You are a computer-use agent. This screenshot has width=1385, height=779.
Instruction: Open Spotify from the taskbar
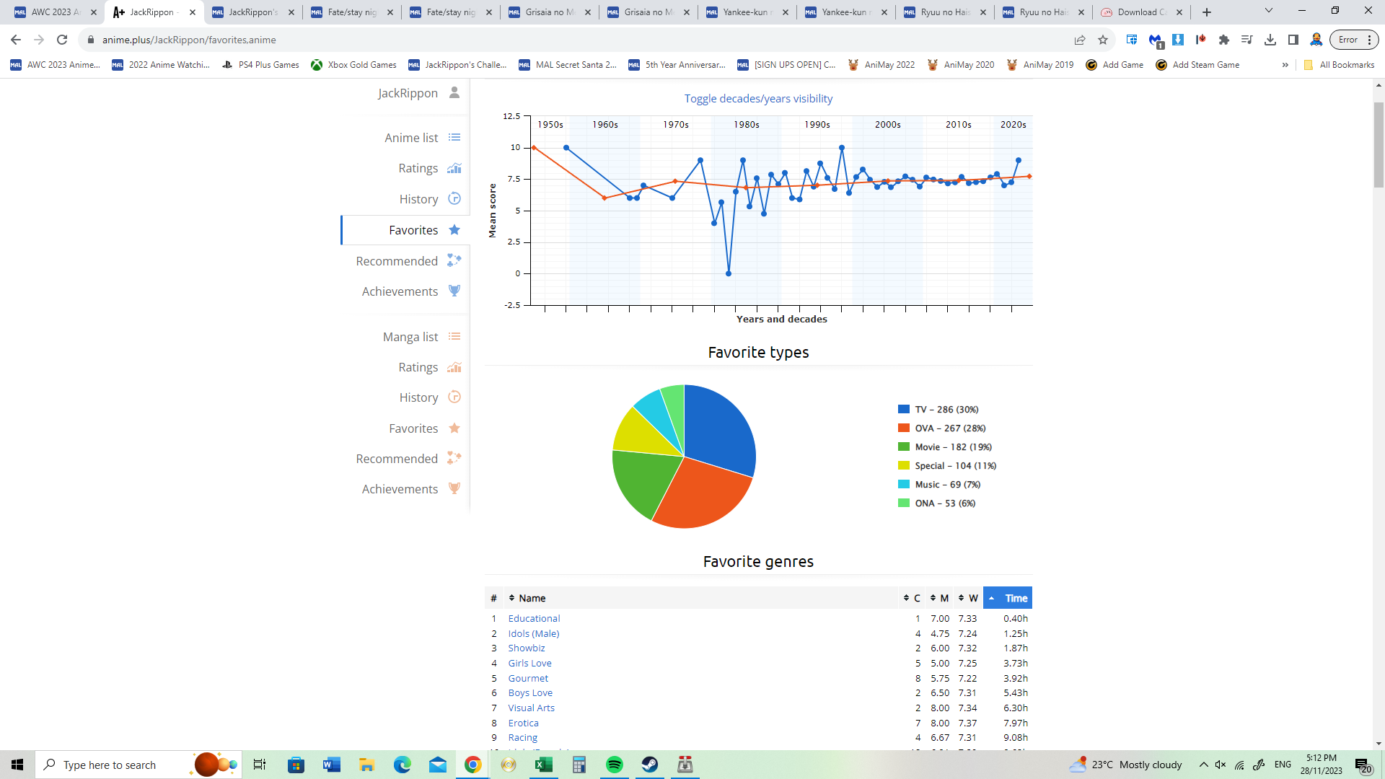point(615,765)
